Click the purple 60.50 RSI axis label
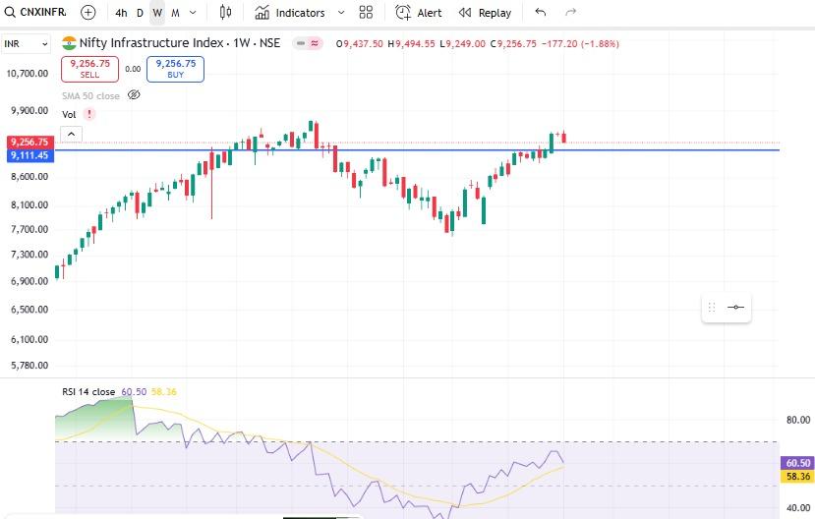Image resolution: width=815 pixels, height=519 pixels. (x=798, y=463)
